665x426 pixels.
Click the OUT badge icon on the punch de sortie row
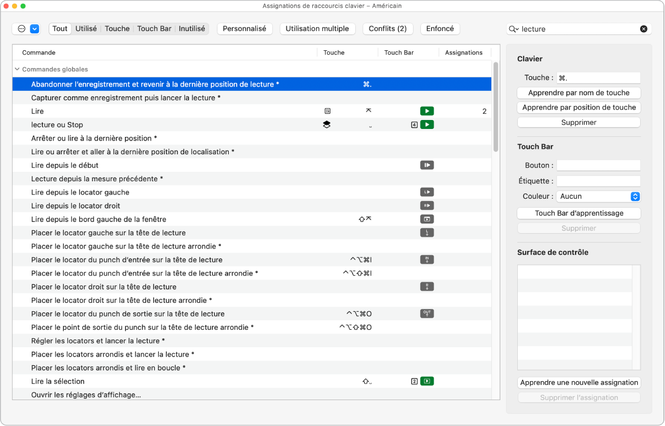(427, 313)
